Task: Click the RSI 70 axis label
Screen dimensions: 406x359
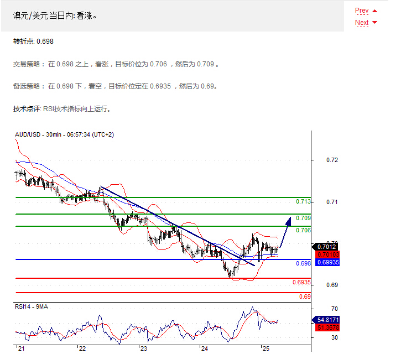Action: click(335, 309)
